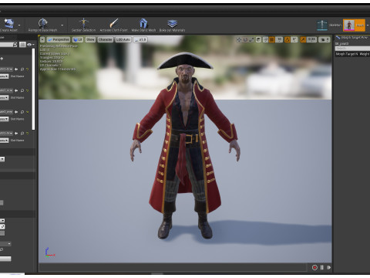
Task: Click the XYZ axis gizmo in viewport
Action: (49, 253)
